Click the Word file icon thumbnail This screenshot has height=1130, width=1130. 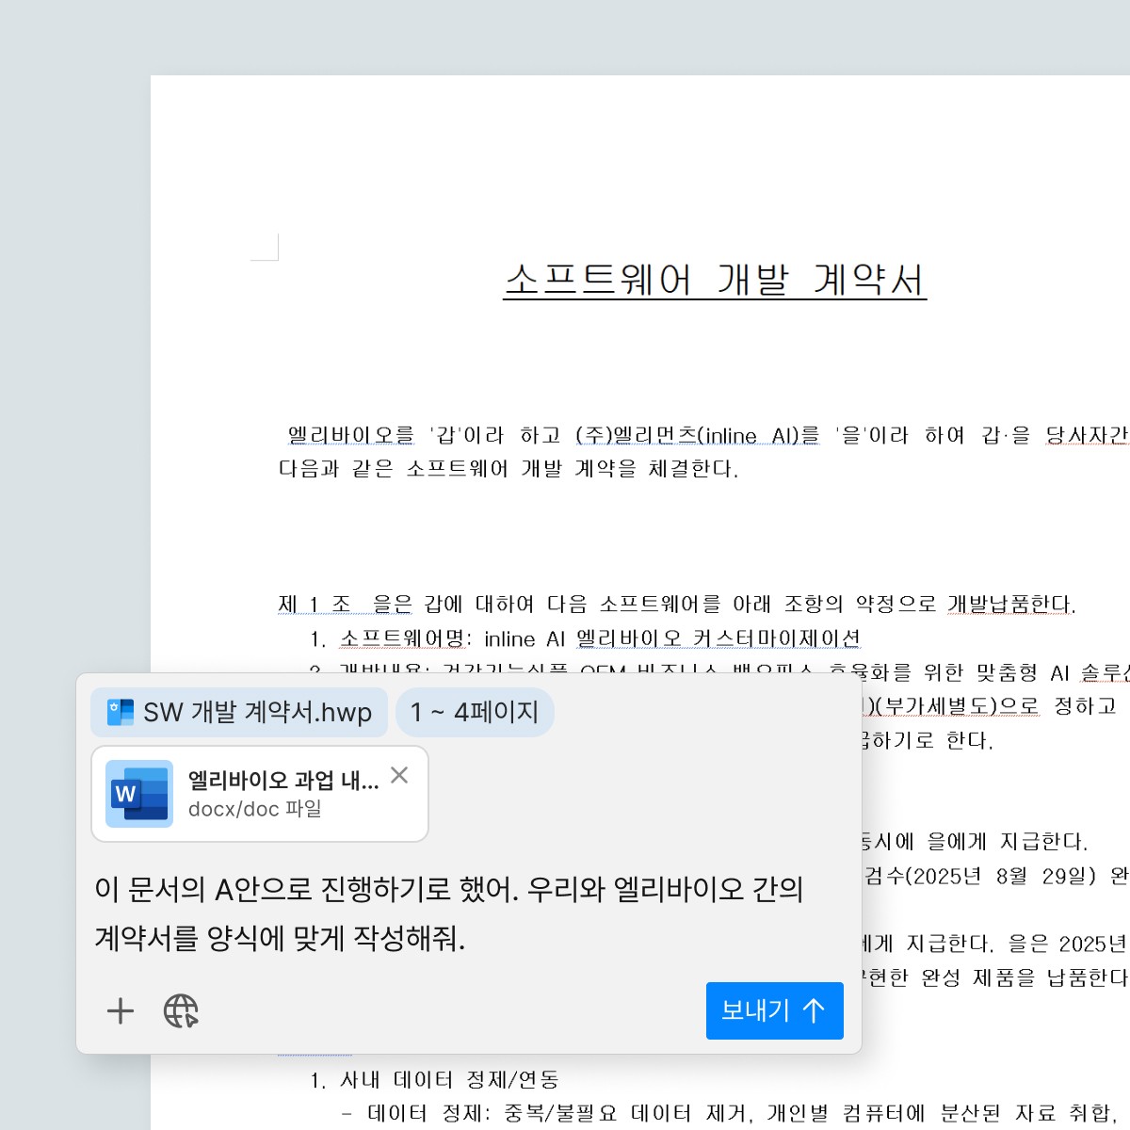point(139,794)
